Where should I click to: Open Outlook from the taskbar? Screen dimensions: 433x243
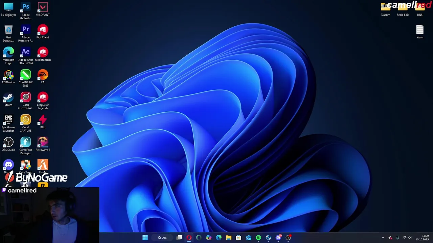tap(249, 238)
